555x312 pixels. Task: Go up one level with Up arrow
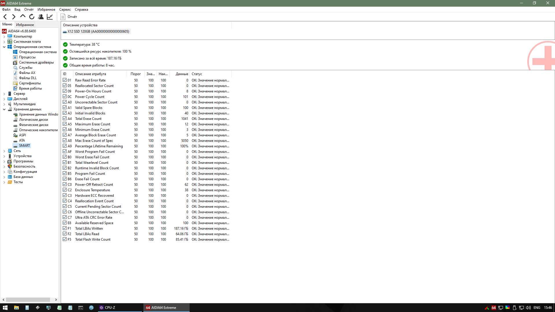pyautogui.click(x=23, y=17)
